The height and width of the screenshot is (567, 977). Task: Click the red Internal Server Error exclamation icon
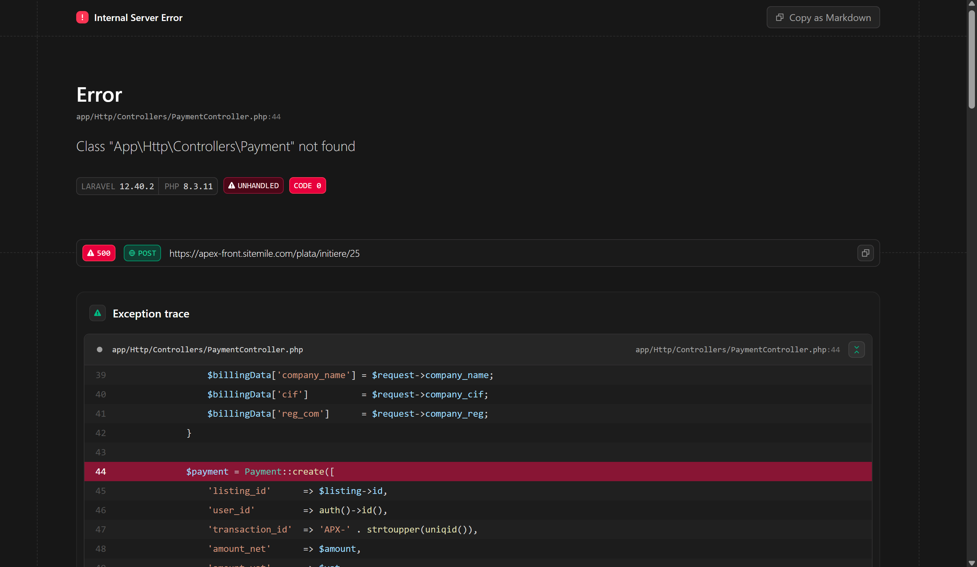coord(82,18)
